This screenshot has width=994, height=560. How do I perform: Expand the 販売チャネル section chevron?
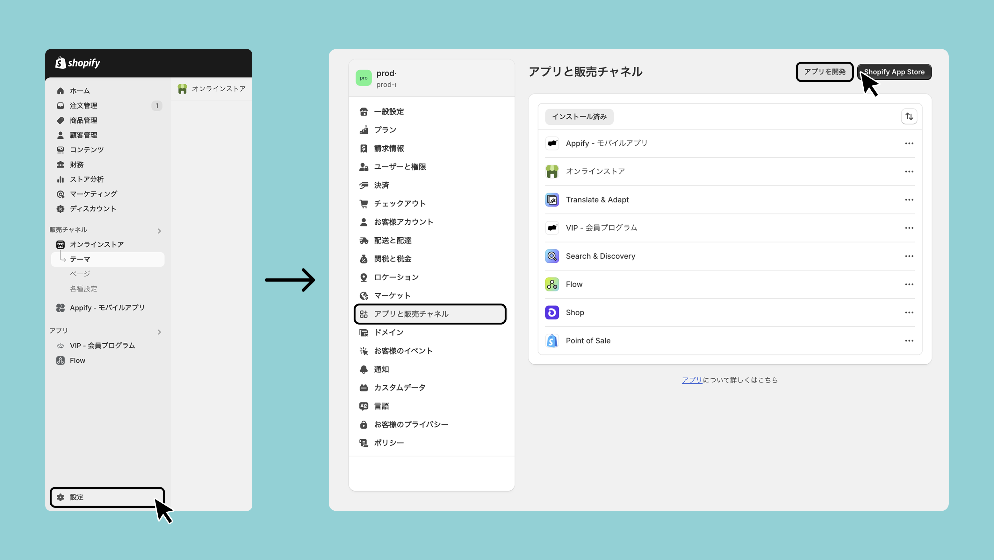[159, 231]
